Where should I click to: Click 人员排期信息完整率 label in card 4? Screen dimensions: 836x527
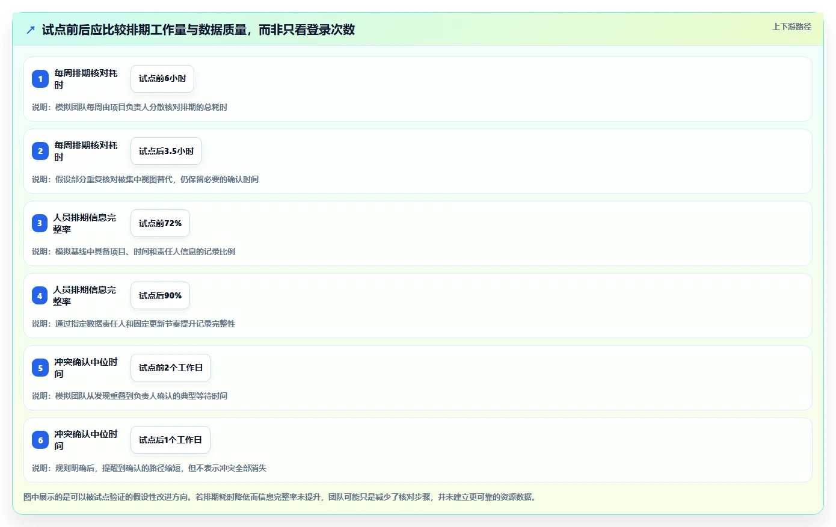(85, 295)
